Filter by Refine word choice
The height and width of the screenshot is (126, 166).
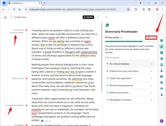pyautogui.click(x=130, y=93)
